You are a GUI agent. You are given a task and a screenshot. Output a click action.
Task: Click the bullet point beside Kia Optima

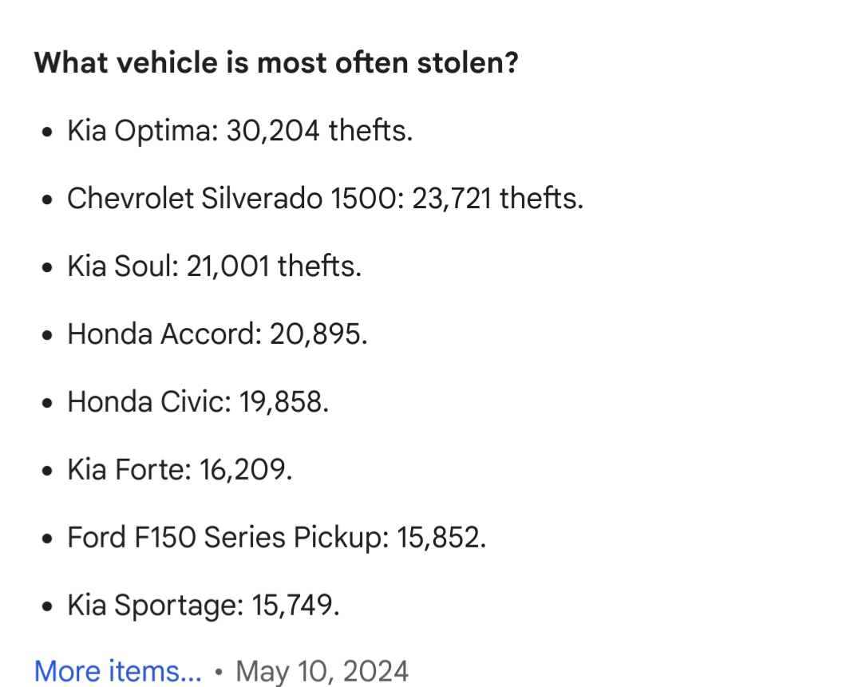[49, 132]
